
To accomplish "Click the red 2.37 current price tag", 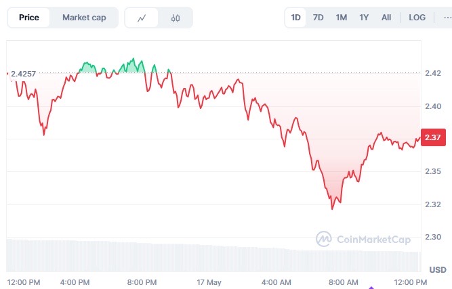I will pos(433,137).
